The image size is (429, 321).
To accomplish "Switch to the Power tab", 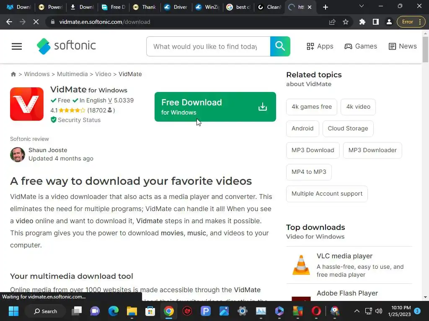I will [50, 7].
